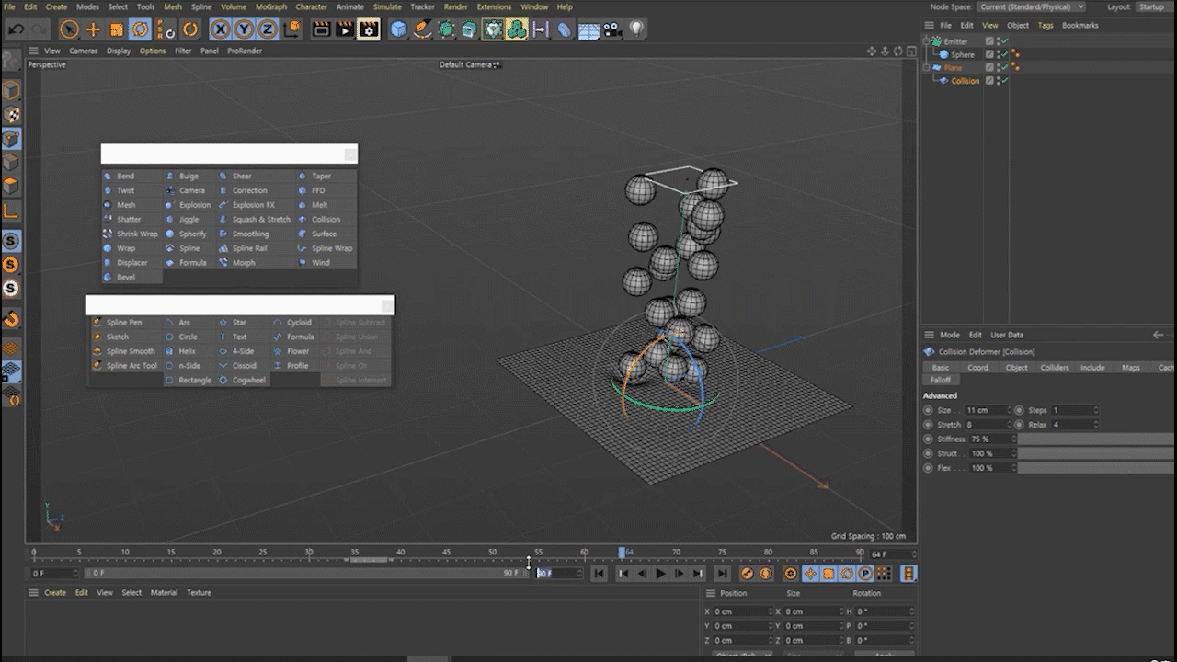Click the Undo arrow icon

(16, 29)
